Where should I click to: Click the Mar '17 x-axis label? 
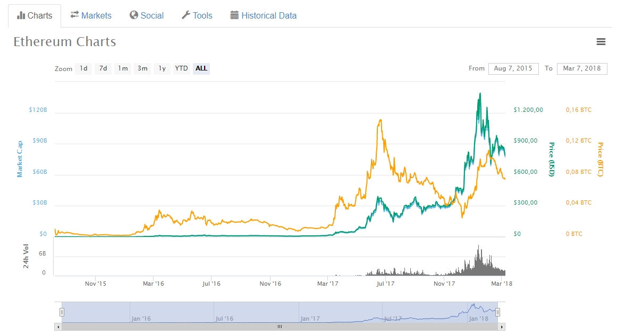coord(328,284)
